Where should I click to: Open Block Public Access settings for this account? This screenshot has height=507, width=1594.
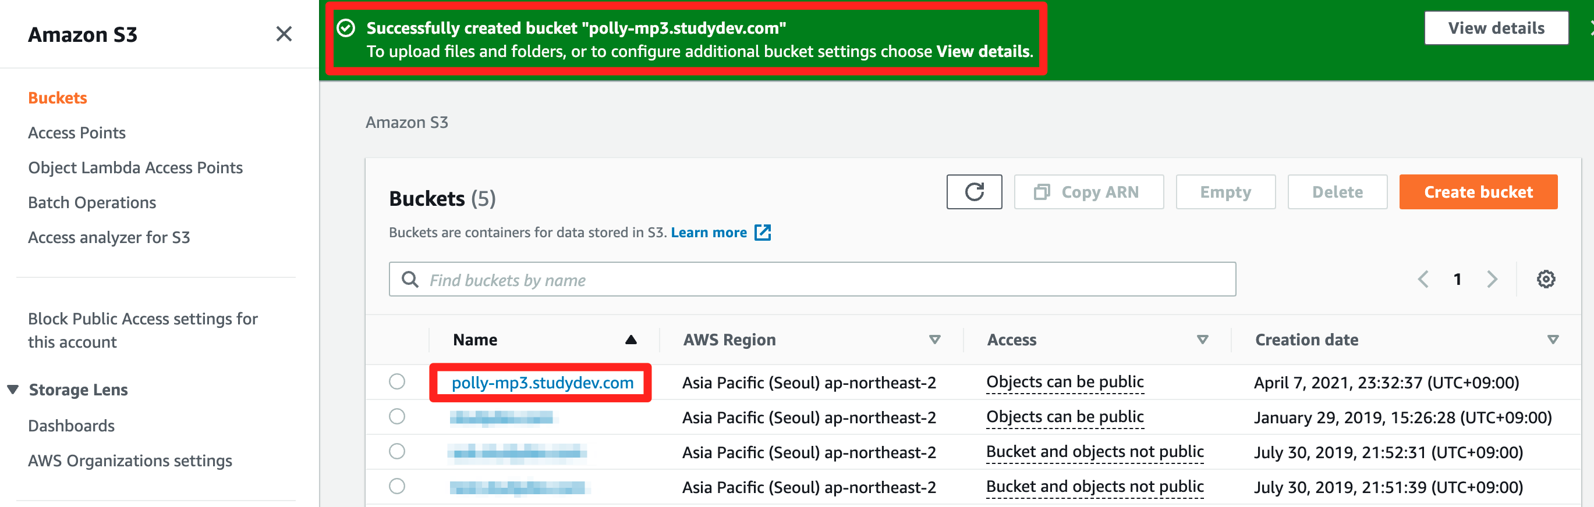(142, 330)
